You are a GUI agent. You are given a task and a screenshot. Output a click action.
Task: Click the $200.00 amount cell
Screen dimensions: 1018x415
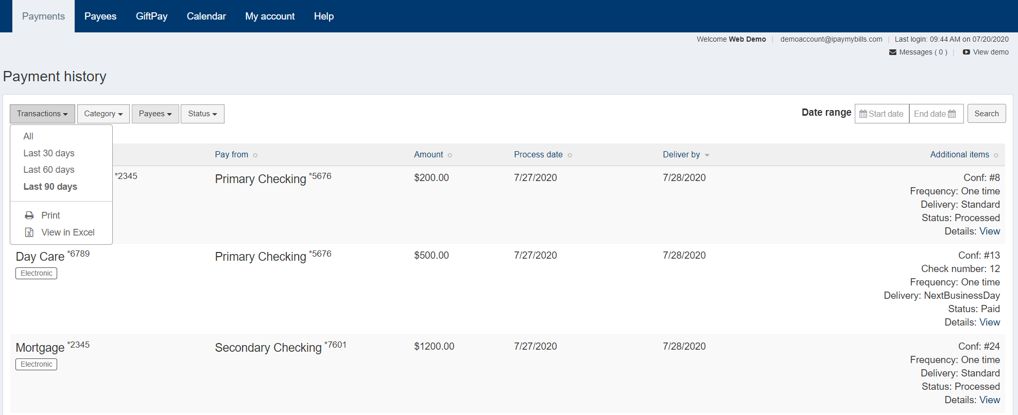pos(432,178)
